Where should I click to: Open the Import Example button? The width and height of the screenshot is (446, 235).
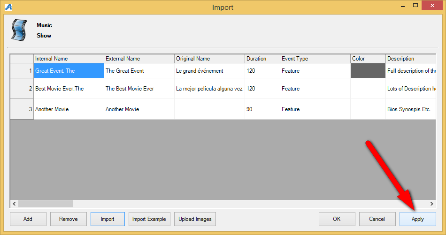(x=149, y=219)
